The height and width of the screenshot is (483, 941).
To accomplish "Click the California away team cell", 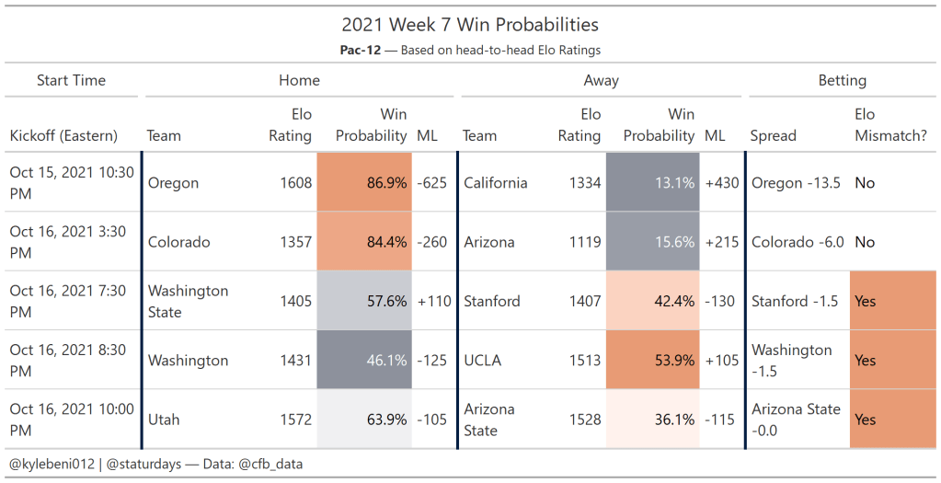I will click(495, 183).
